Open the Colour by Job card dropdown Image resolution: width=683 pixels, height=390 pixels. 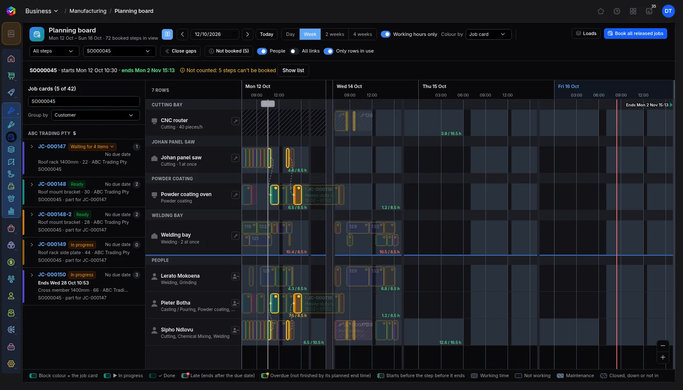(488, 34)
